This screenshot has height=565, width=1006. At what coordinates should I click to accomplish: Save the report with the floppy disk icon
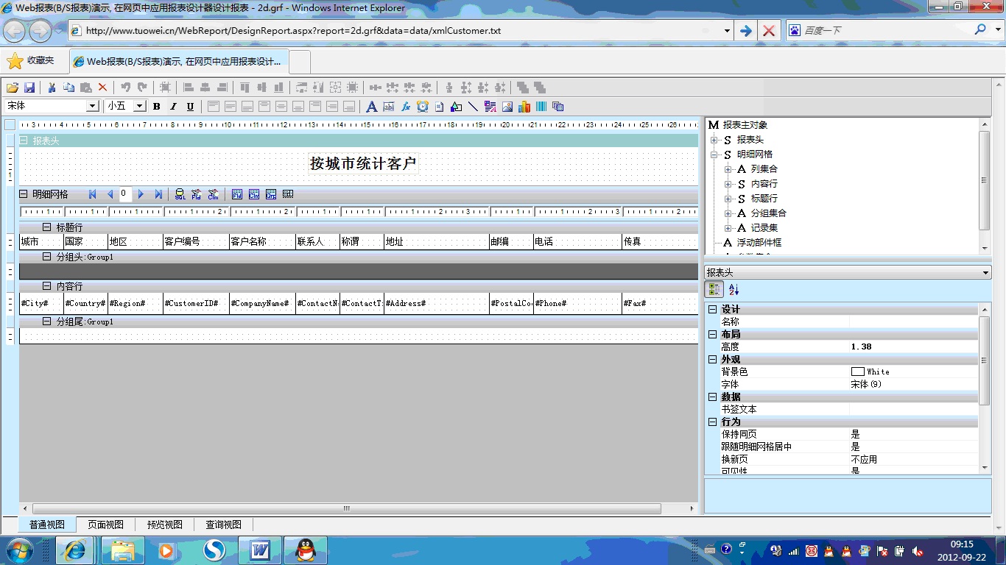pos(29,88)
